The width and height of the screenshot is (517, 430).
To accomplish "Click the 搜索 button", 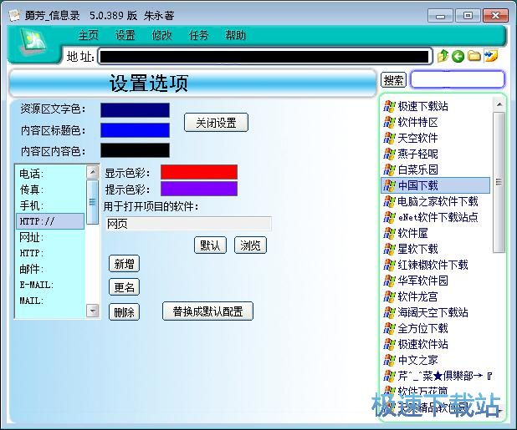I will [x=393, y=80].
